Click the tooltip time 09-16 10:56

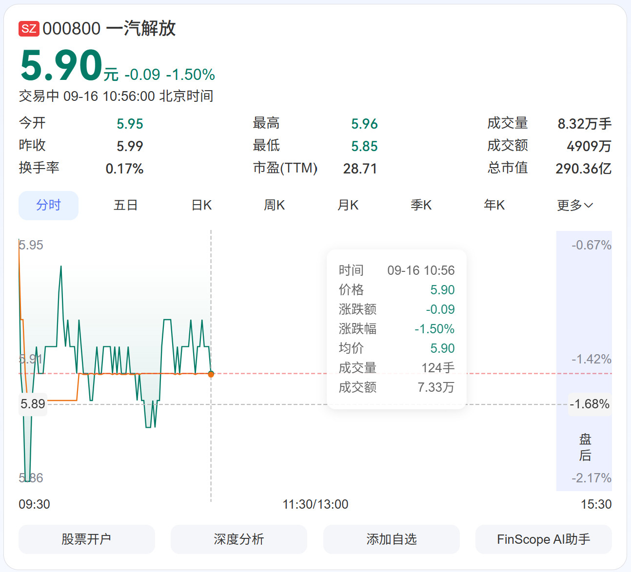click(421, 270)
